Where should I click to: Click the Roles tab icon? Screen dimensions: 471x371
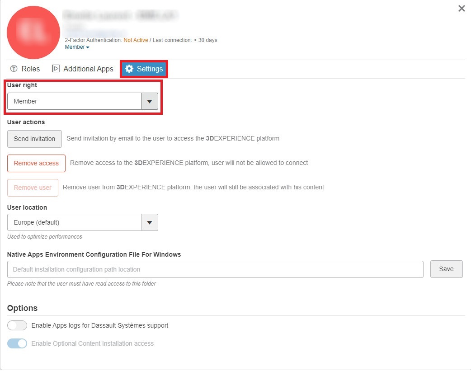click(14, 69)
